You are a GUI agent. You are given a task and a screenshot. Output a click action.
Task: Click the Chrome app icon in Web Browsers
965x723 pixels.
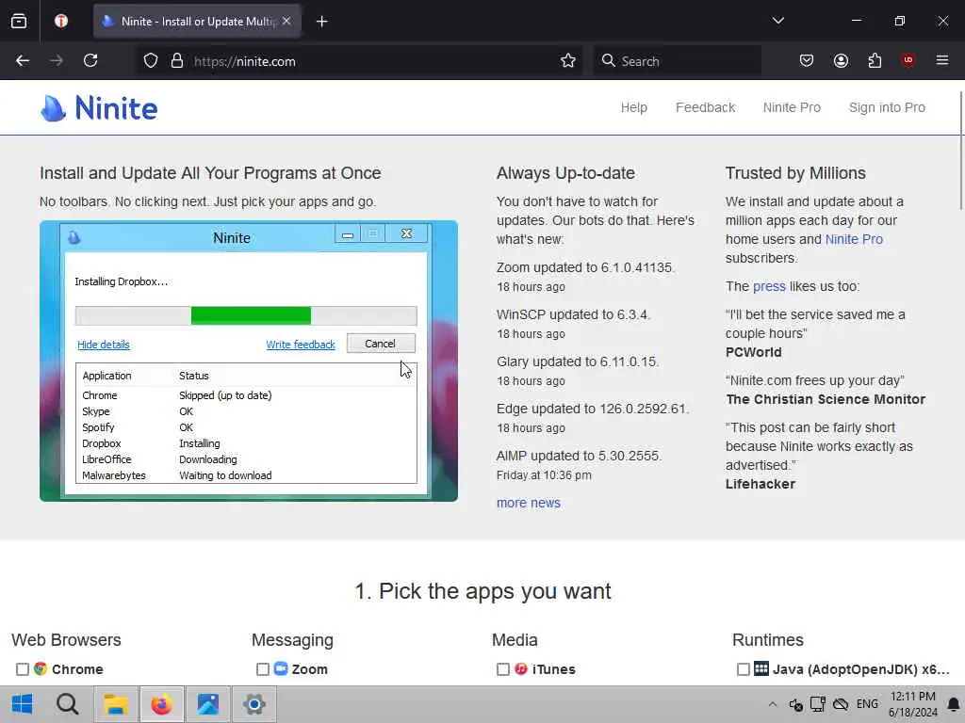(x=41, y=669)
